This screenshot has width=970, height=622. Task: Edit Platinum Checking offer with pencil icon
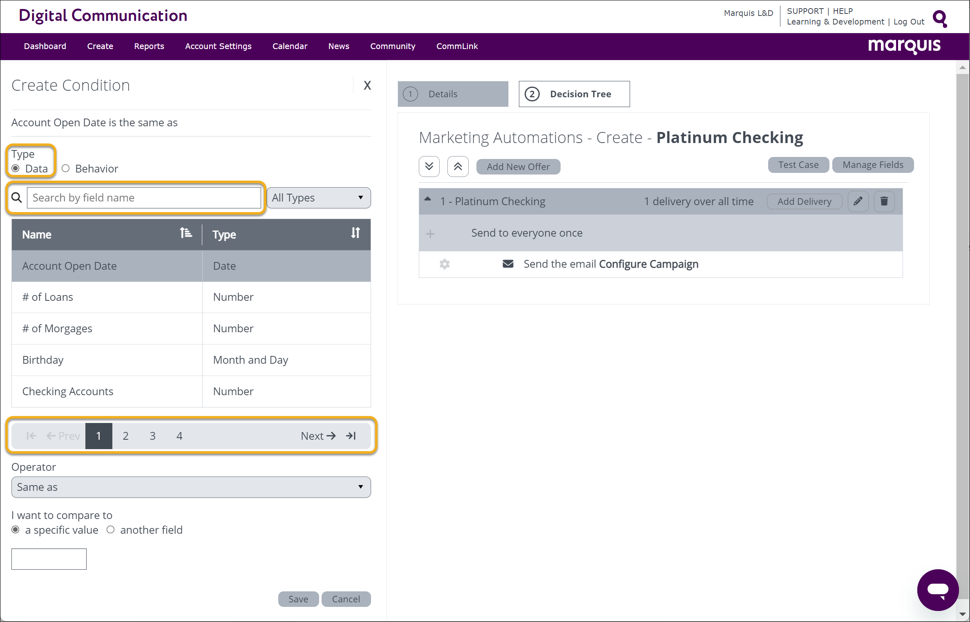tap(858, 201)
